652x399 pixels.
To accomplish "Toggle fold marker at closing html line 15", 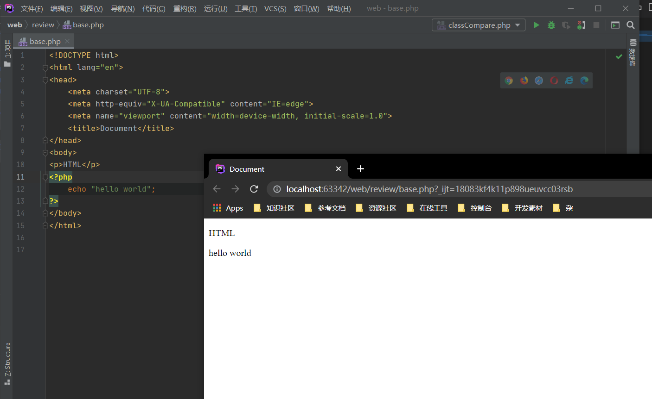I will click(x=45, y=225).
